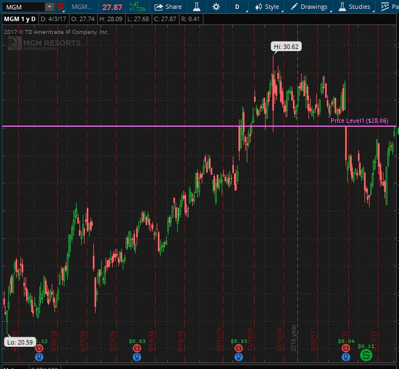399x369 pixels.
Task: Click the earnings phone icon under $0.83
Action: point(137,348)
